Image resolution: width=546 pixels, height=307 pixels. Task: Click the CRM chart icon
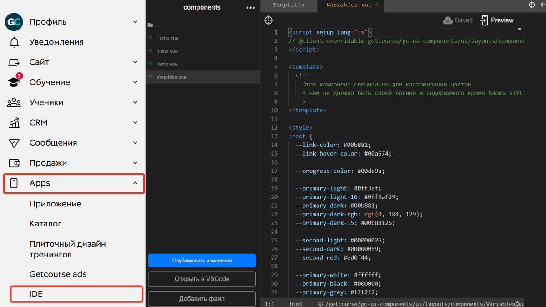(14, 123)
